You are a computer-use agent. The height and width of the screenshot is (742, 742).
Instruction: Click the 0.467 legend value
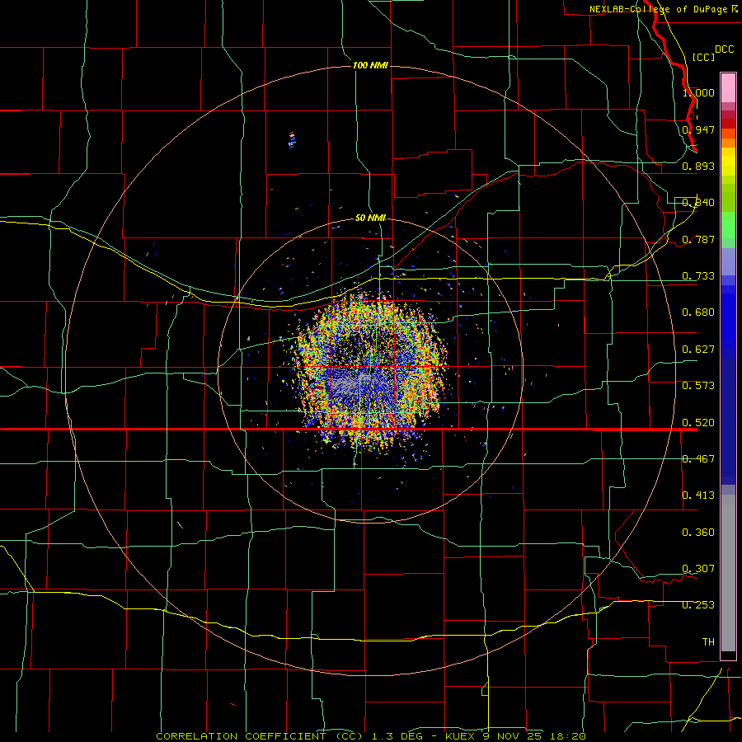click(x=698, y=459)
